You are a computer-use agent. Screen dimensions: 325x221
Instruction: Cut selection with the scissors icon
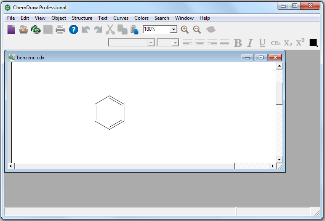[110, 29]
